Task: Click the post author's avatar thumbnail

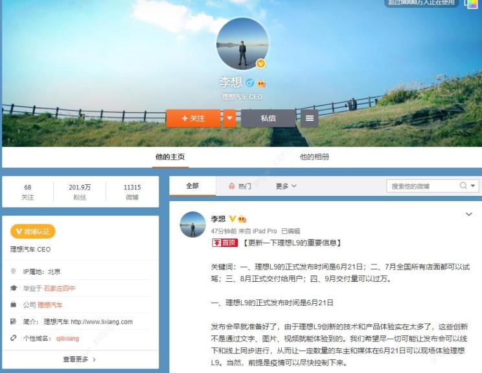Action: click(192, 224)
